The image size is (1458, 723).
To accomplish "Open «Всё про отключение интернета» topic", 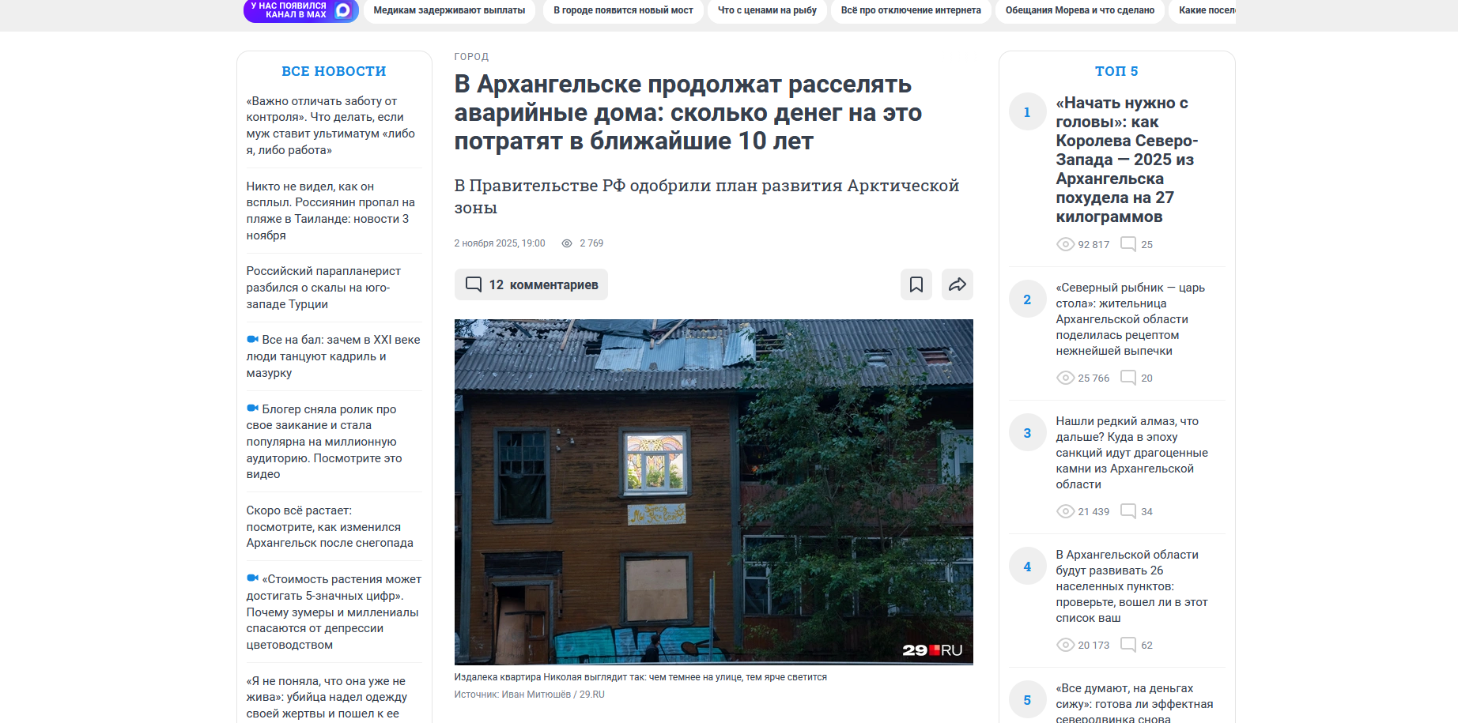I will click(911, 10).
